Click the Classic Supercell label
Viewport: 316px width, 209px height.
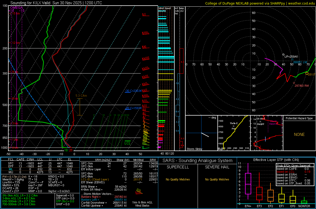(273, 123)
